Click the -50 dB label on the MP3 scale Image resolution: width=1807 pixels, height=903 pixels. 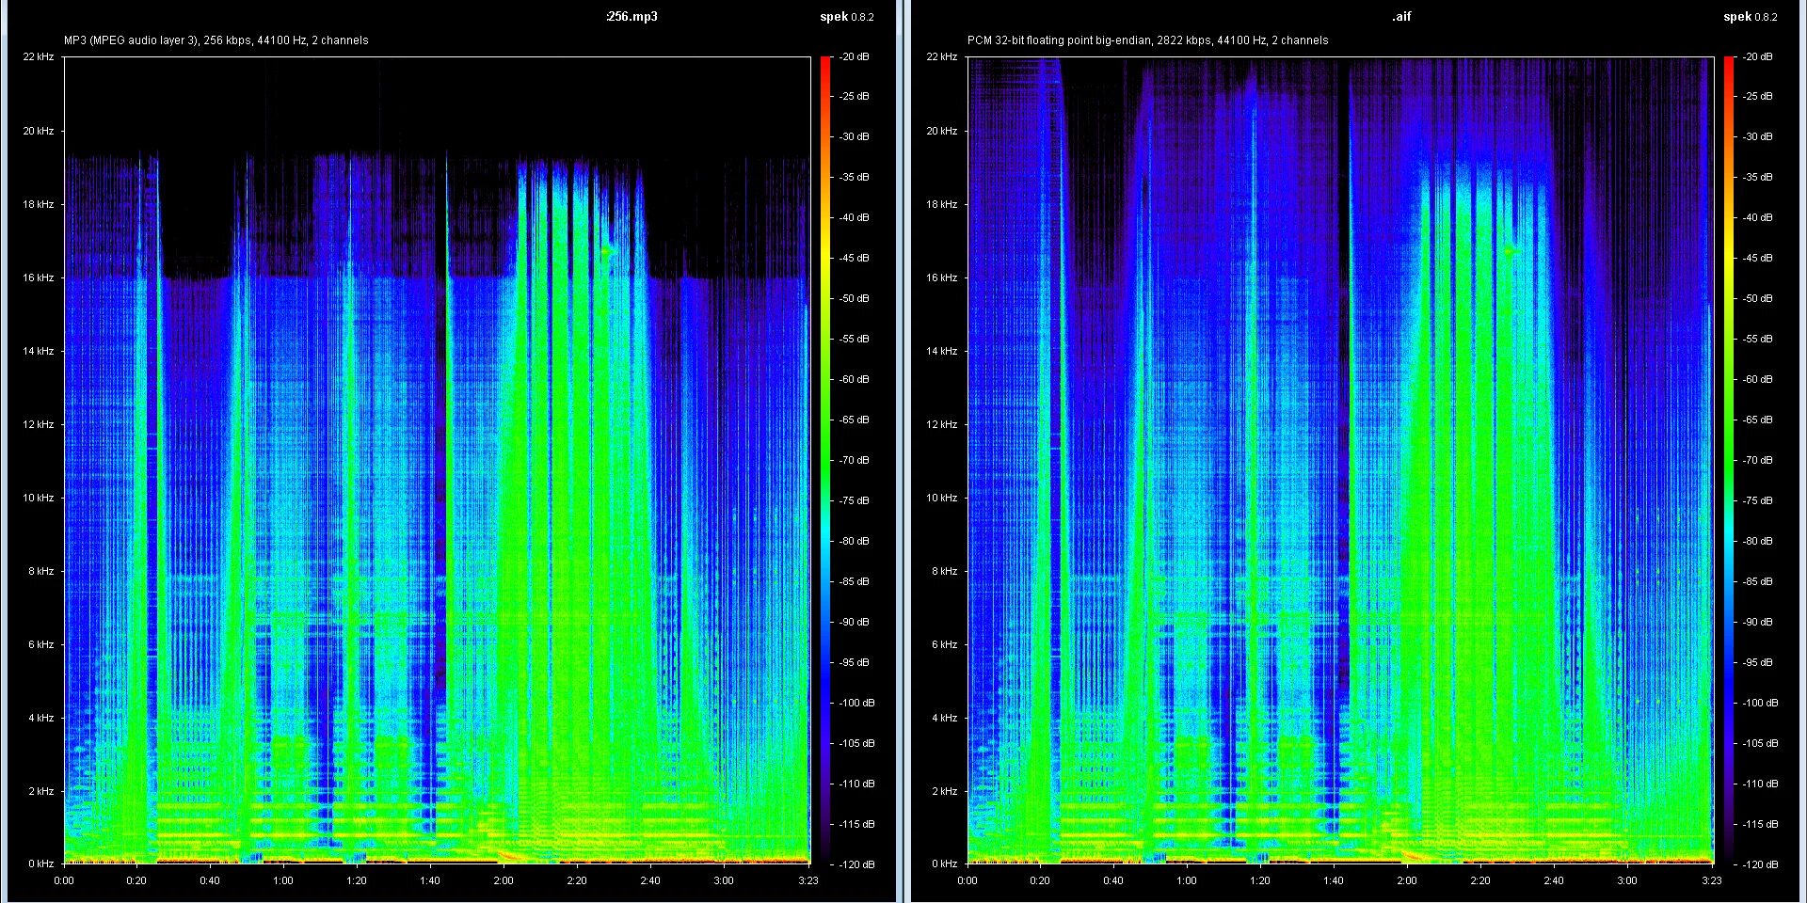pos(855,298)
